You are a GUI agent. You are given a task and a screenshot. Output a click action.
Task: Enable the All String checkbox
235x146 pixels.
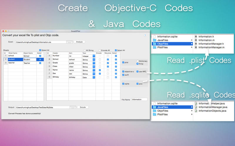(85, 50)
